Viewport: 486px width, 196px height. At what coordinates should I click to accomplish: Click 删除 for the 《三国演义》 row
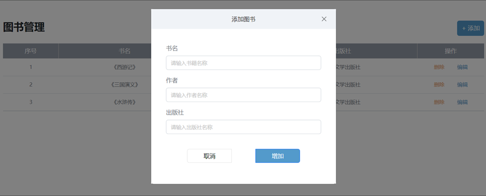pos(439,85)
